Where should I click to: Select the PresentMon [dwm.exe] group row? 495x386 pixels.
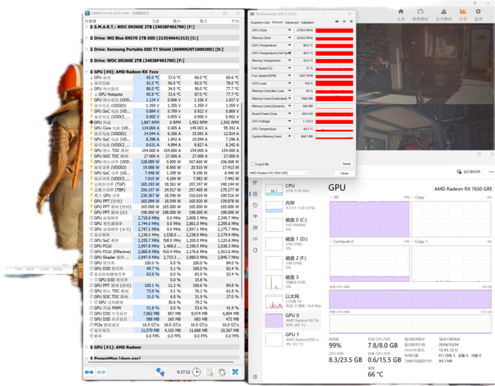162,358
